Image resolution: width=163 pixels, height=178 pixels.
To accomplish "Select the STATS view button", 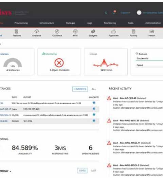I will [x=82, y=171].
